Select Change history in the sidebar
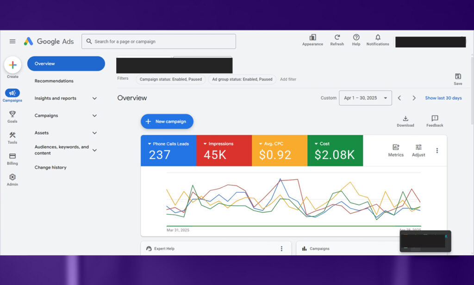The height and width of the screenshot is (285, 474). click(x=50, y=168)
